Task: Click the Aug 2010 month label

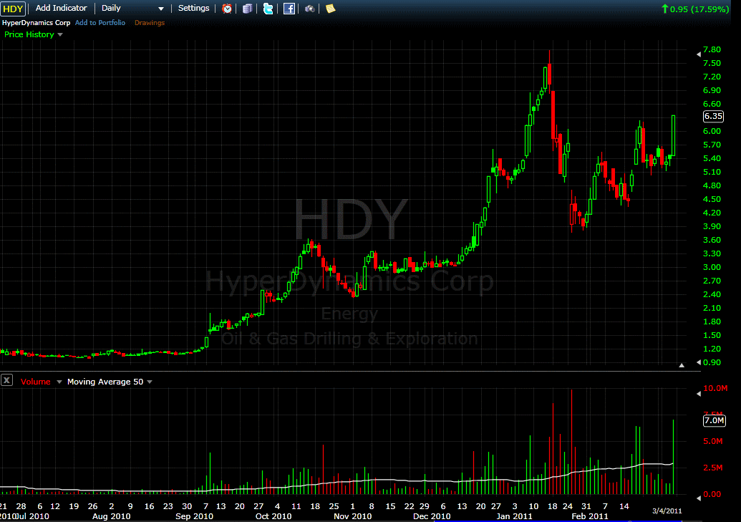Action: click(111, 516)
